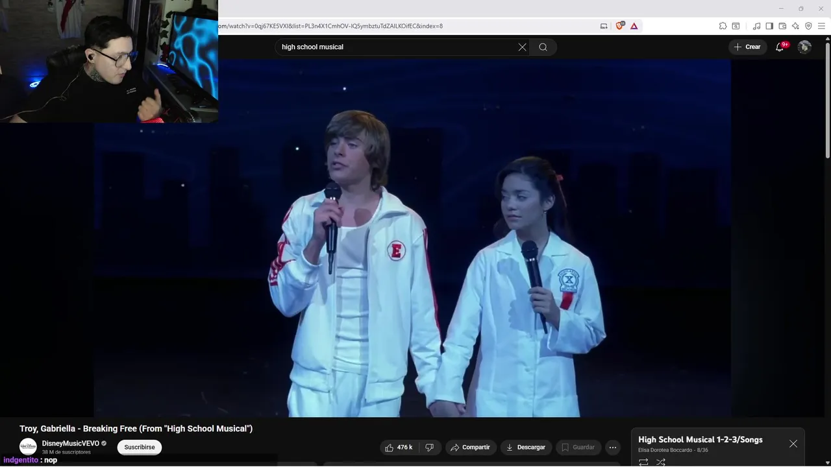Click the page vertical scrollbar thumb
Image resolution: width=831 pixels, height=467 pixels.
click(x=827, y=101)
